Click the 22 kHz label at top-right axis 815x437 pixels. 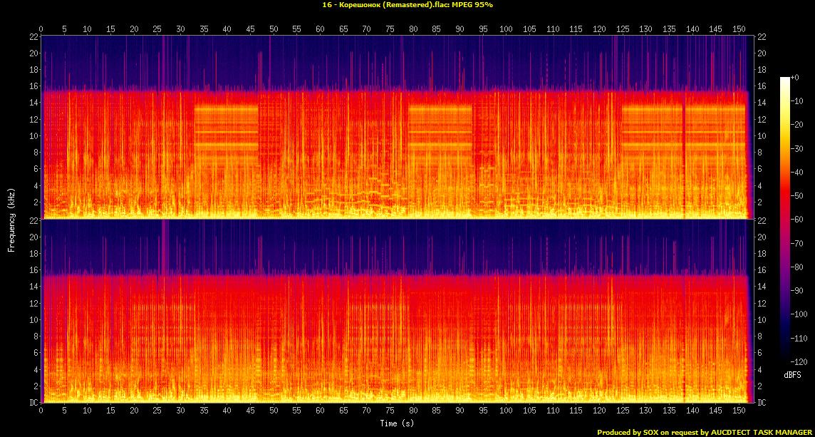(762, 37)
